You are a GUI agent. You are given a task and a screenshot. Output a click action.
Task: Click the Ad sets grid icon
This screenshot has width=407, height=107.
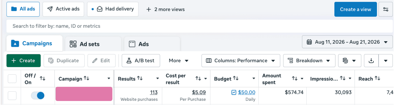coord(73,44)
